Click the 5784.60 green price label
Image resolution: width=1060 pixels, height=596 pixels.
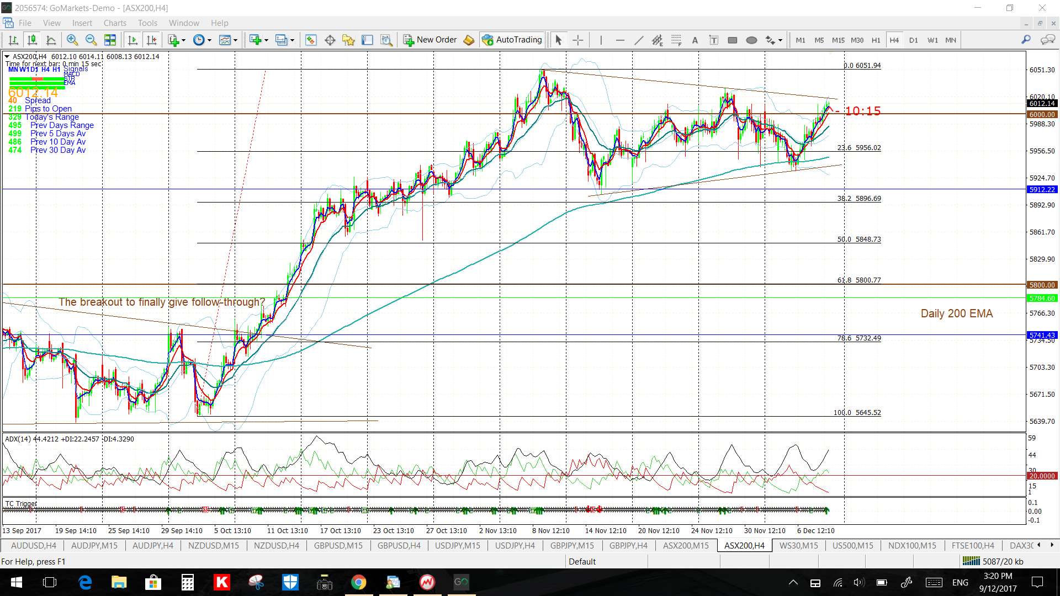(x=1042, y=298)
